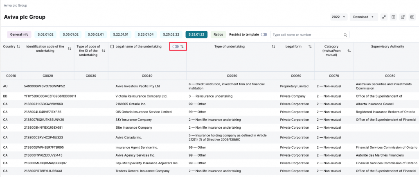Sort the Type of undertaking column
The image size is (419, 177).
(273, 47)
